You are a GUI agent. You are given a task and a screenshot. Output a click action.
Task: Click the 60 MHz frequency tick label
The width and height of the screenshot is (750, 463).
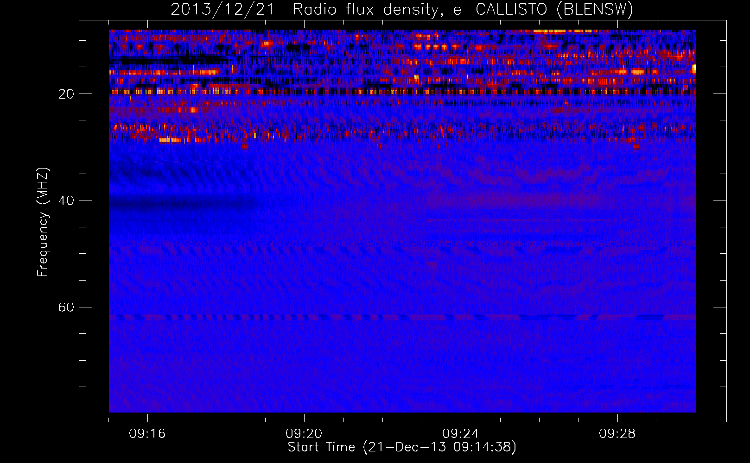click(x=66, y=307)
